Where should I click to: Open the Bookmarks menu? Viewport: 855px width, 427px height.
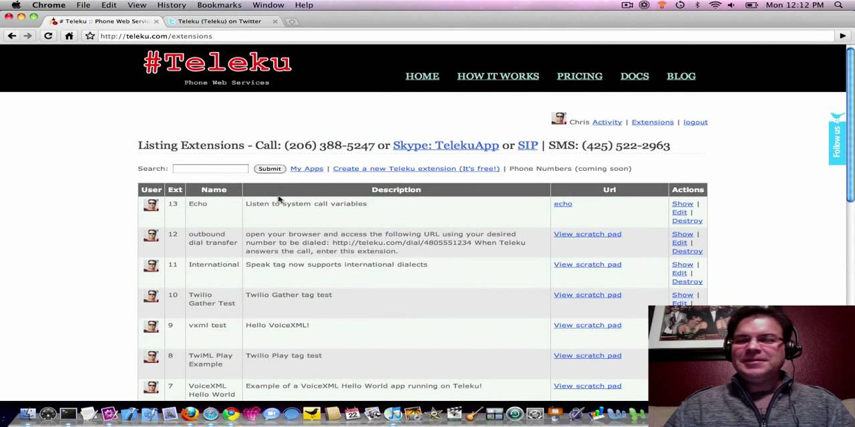pyautogui.click(x=219, y=5)
